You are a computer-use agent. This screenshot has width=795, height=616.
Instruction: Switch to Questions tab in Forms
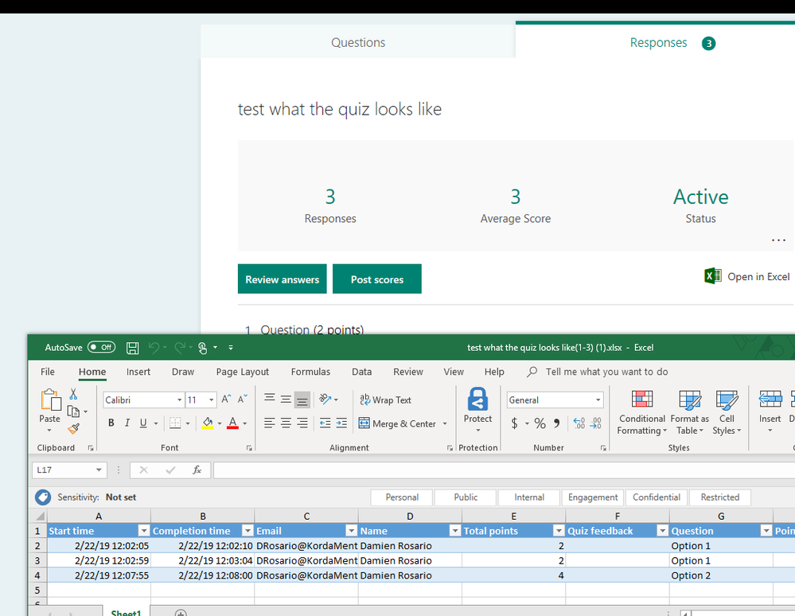tap(358, 43)
